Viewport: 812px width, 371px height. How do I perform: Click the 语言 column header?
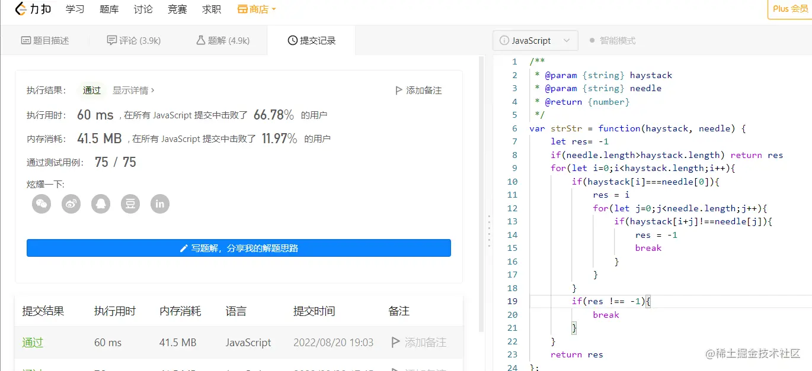pyautogui.click(x=236, y=311)
